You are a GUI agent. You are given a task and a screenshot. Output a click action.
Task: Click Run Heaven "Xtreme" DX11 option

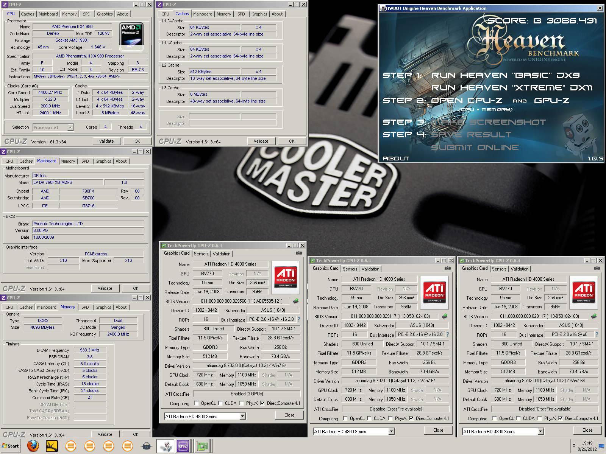point(512,88)
